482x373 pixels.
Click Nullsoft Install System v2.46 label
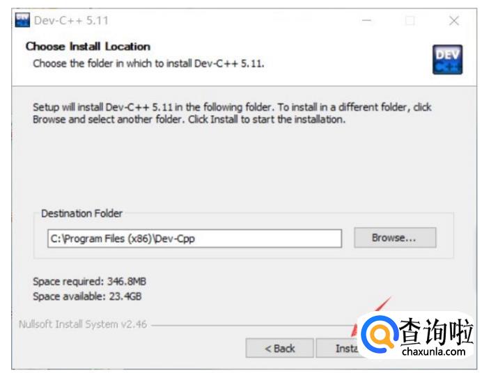point(82,324)
